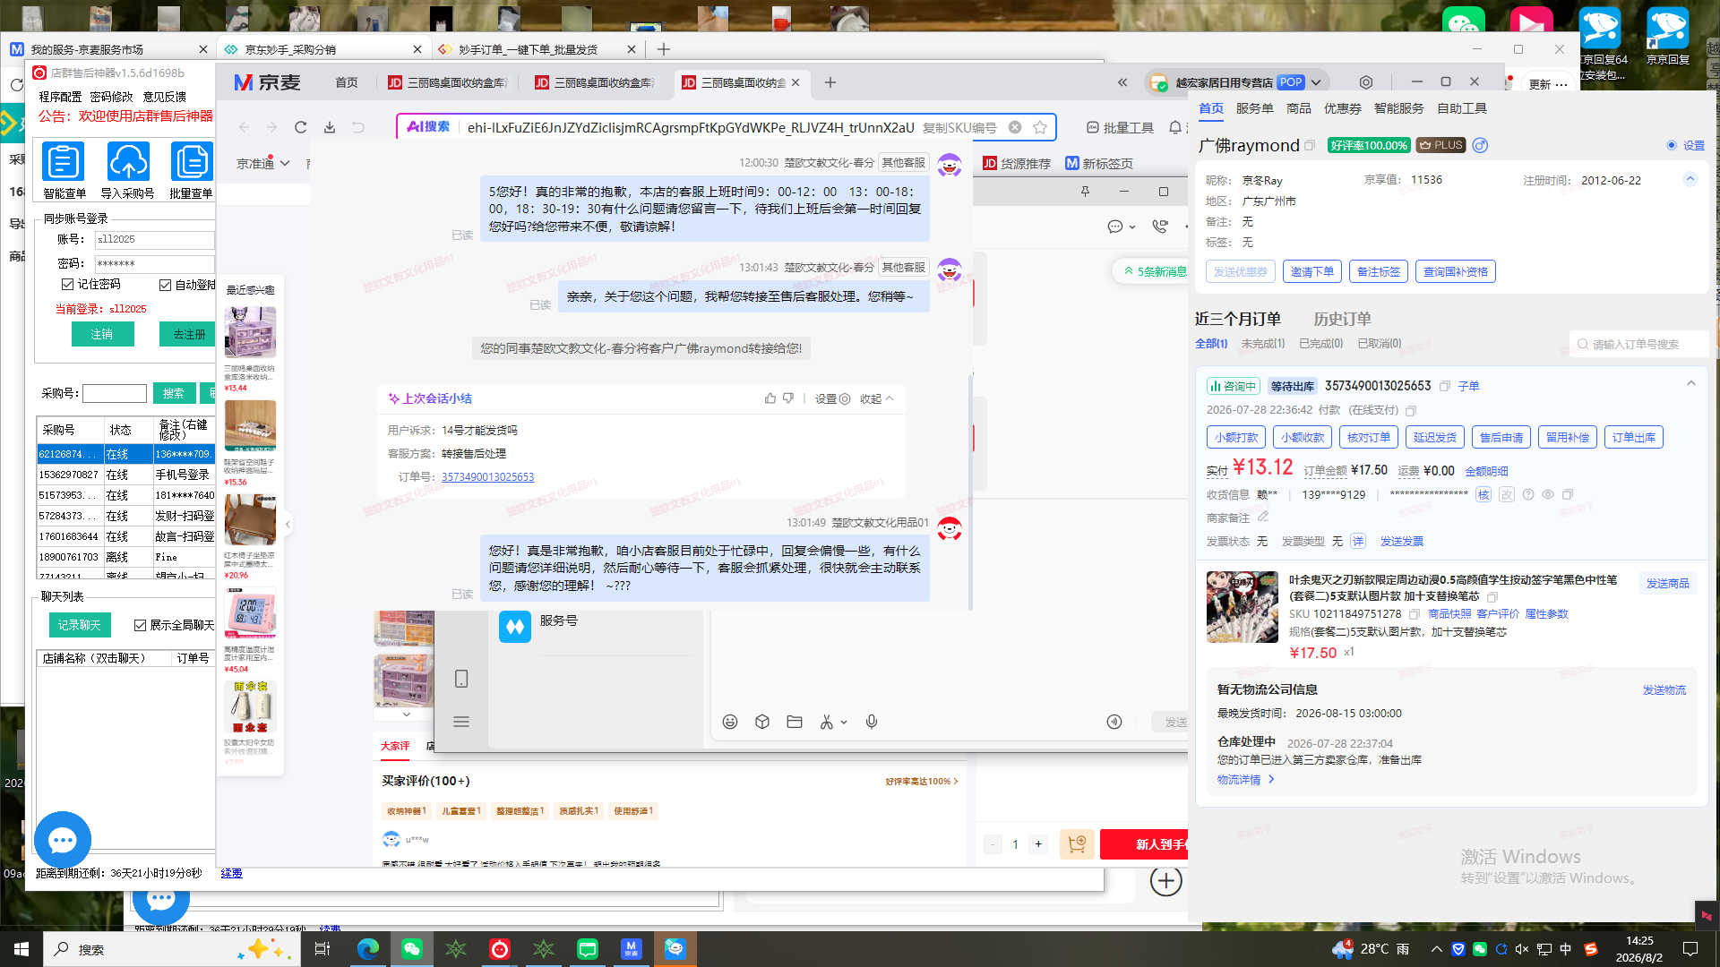Collapse the 最近感兴趣 side panel arrow

288,524
